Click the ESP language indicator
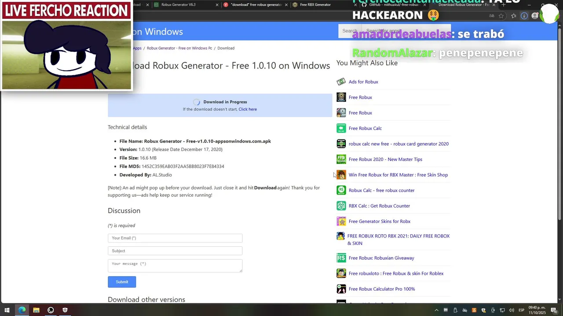The height and width of the screenshot is (316, 563). (521, 310)
